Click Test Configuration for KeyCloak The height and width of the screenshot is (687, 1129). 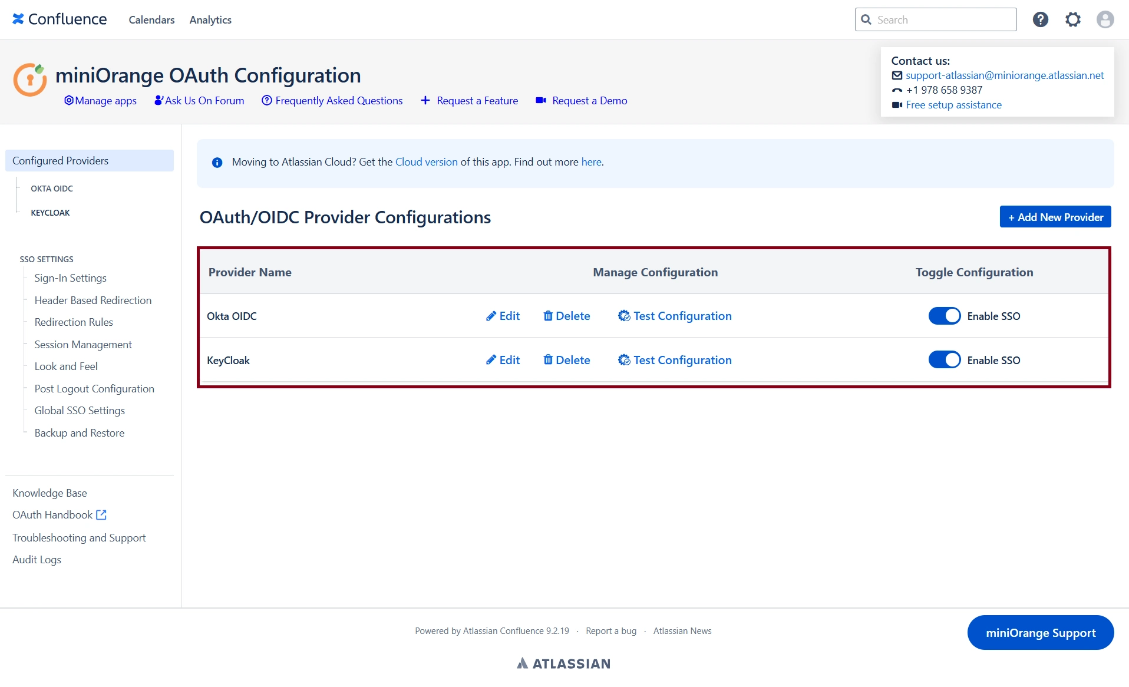675,360
